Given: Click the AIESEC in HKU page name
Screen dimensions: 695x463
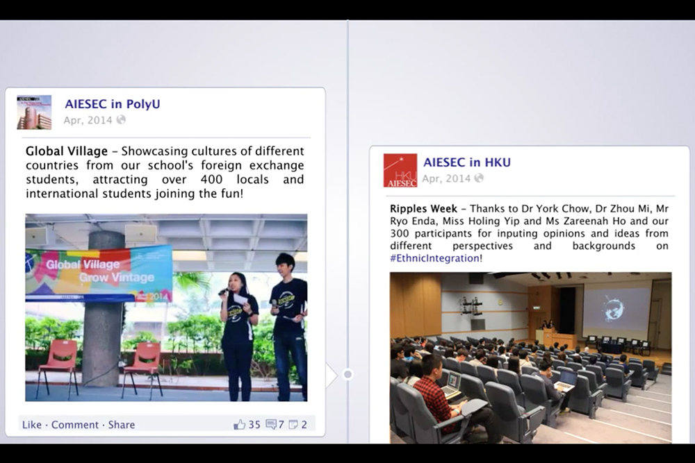Looking at the screenshot, I should [x=467, y=162].
